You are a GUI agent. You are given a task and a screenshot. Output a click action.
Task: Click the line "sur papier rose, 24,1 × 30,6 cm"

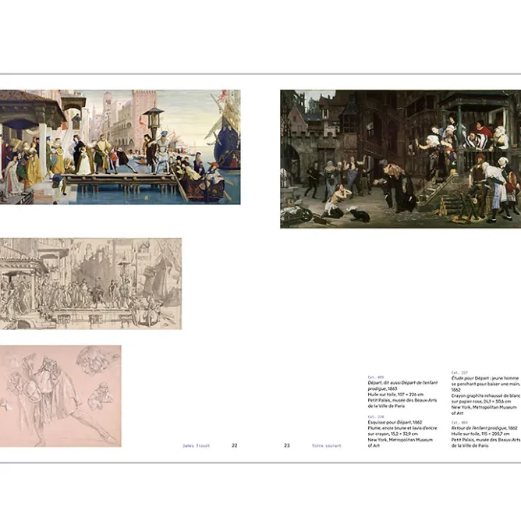[x=480, y=402]
